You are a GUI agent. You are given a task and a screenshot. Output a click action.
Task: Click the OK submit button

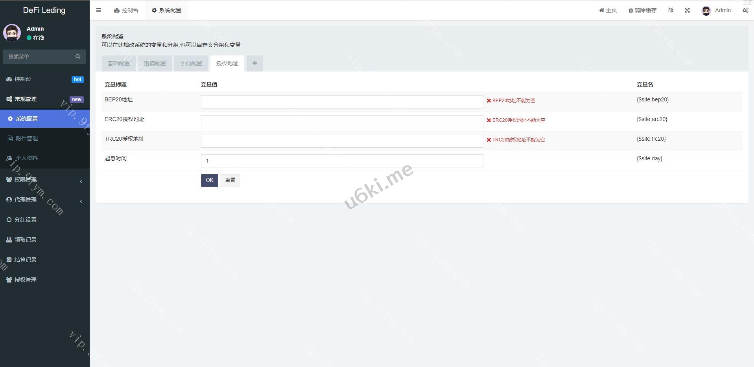pos(209,180)
